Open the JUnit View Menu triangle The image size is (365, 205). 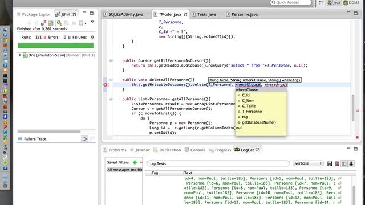[92, 22]
